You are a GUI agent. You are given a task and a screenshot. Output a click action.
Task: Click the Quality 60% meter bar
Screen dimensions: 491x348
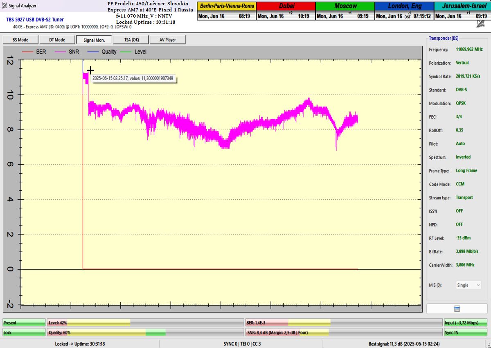pos(144,332)
